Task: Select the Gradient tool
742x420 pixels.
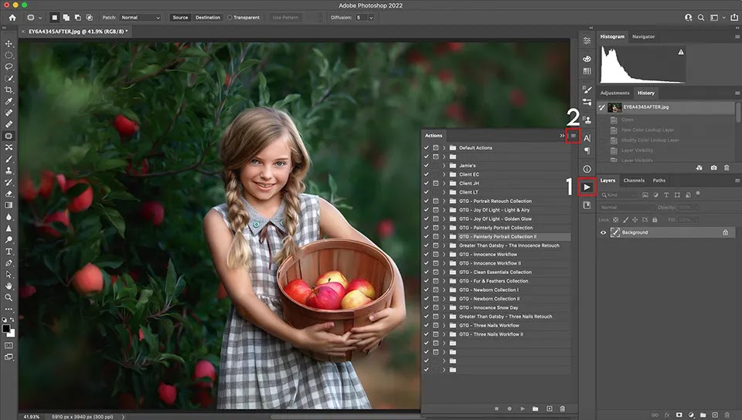Action: tap(9, 205)
